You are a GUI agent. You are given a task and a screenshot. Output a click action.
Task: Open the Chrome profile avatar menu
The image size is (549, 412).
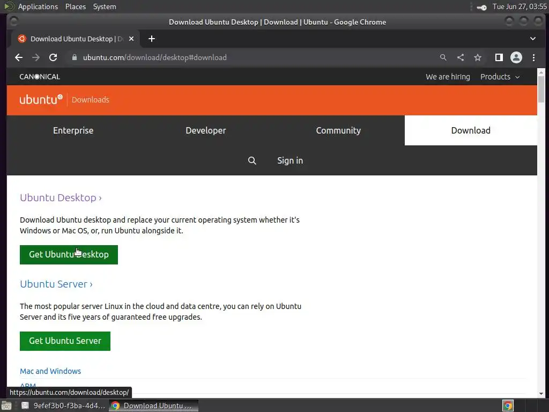point(516,57)
